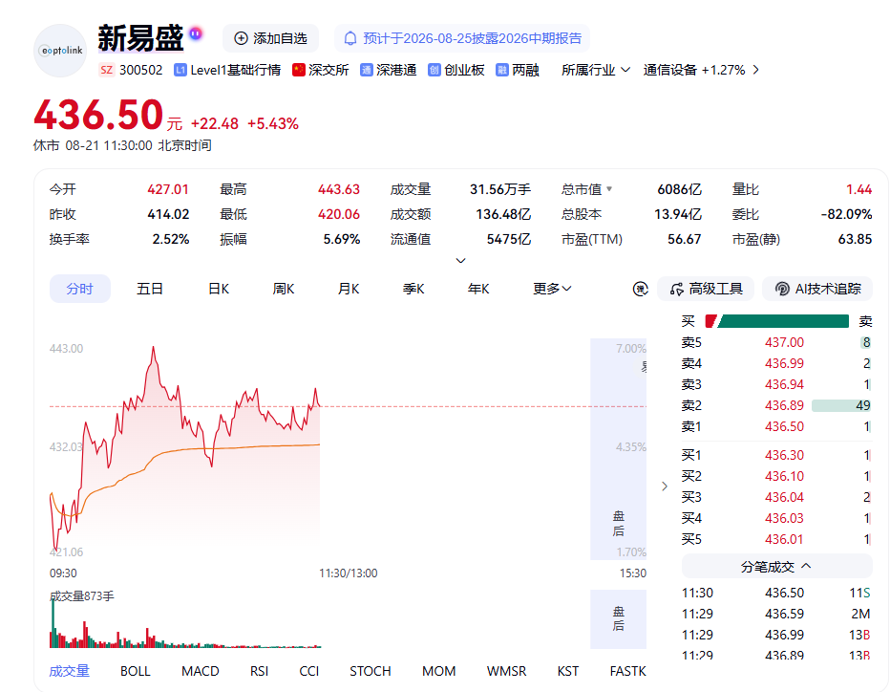Click the stock code 300502
The height and width of the screenshot is (692, 890).
tap(140, 70)
